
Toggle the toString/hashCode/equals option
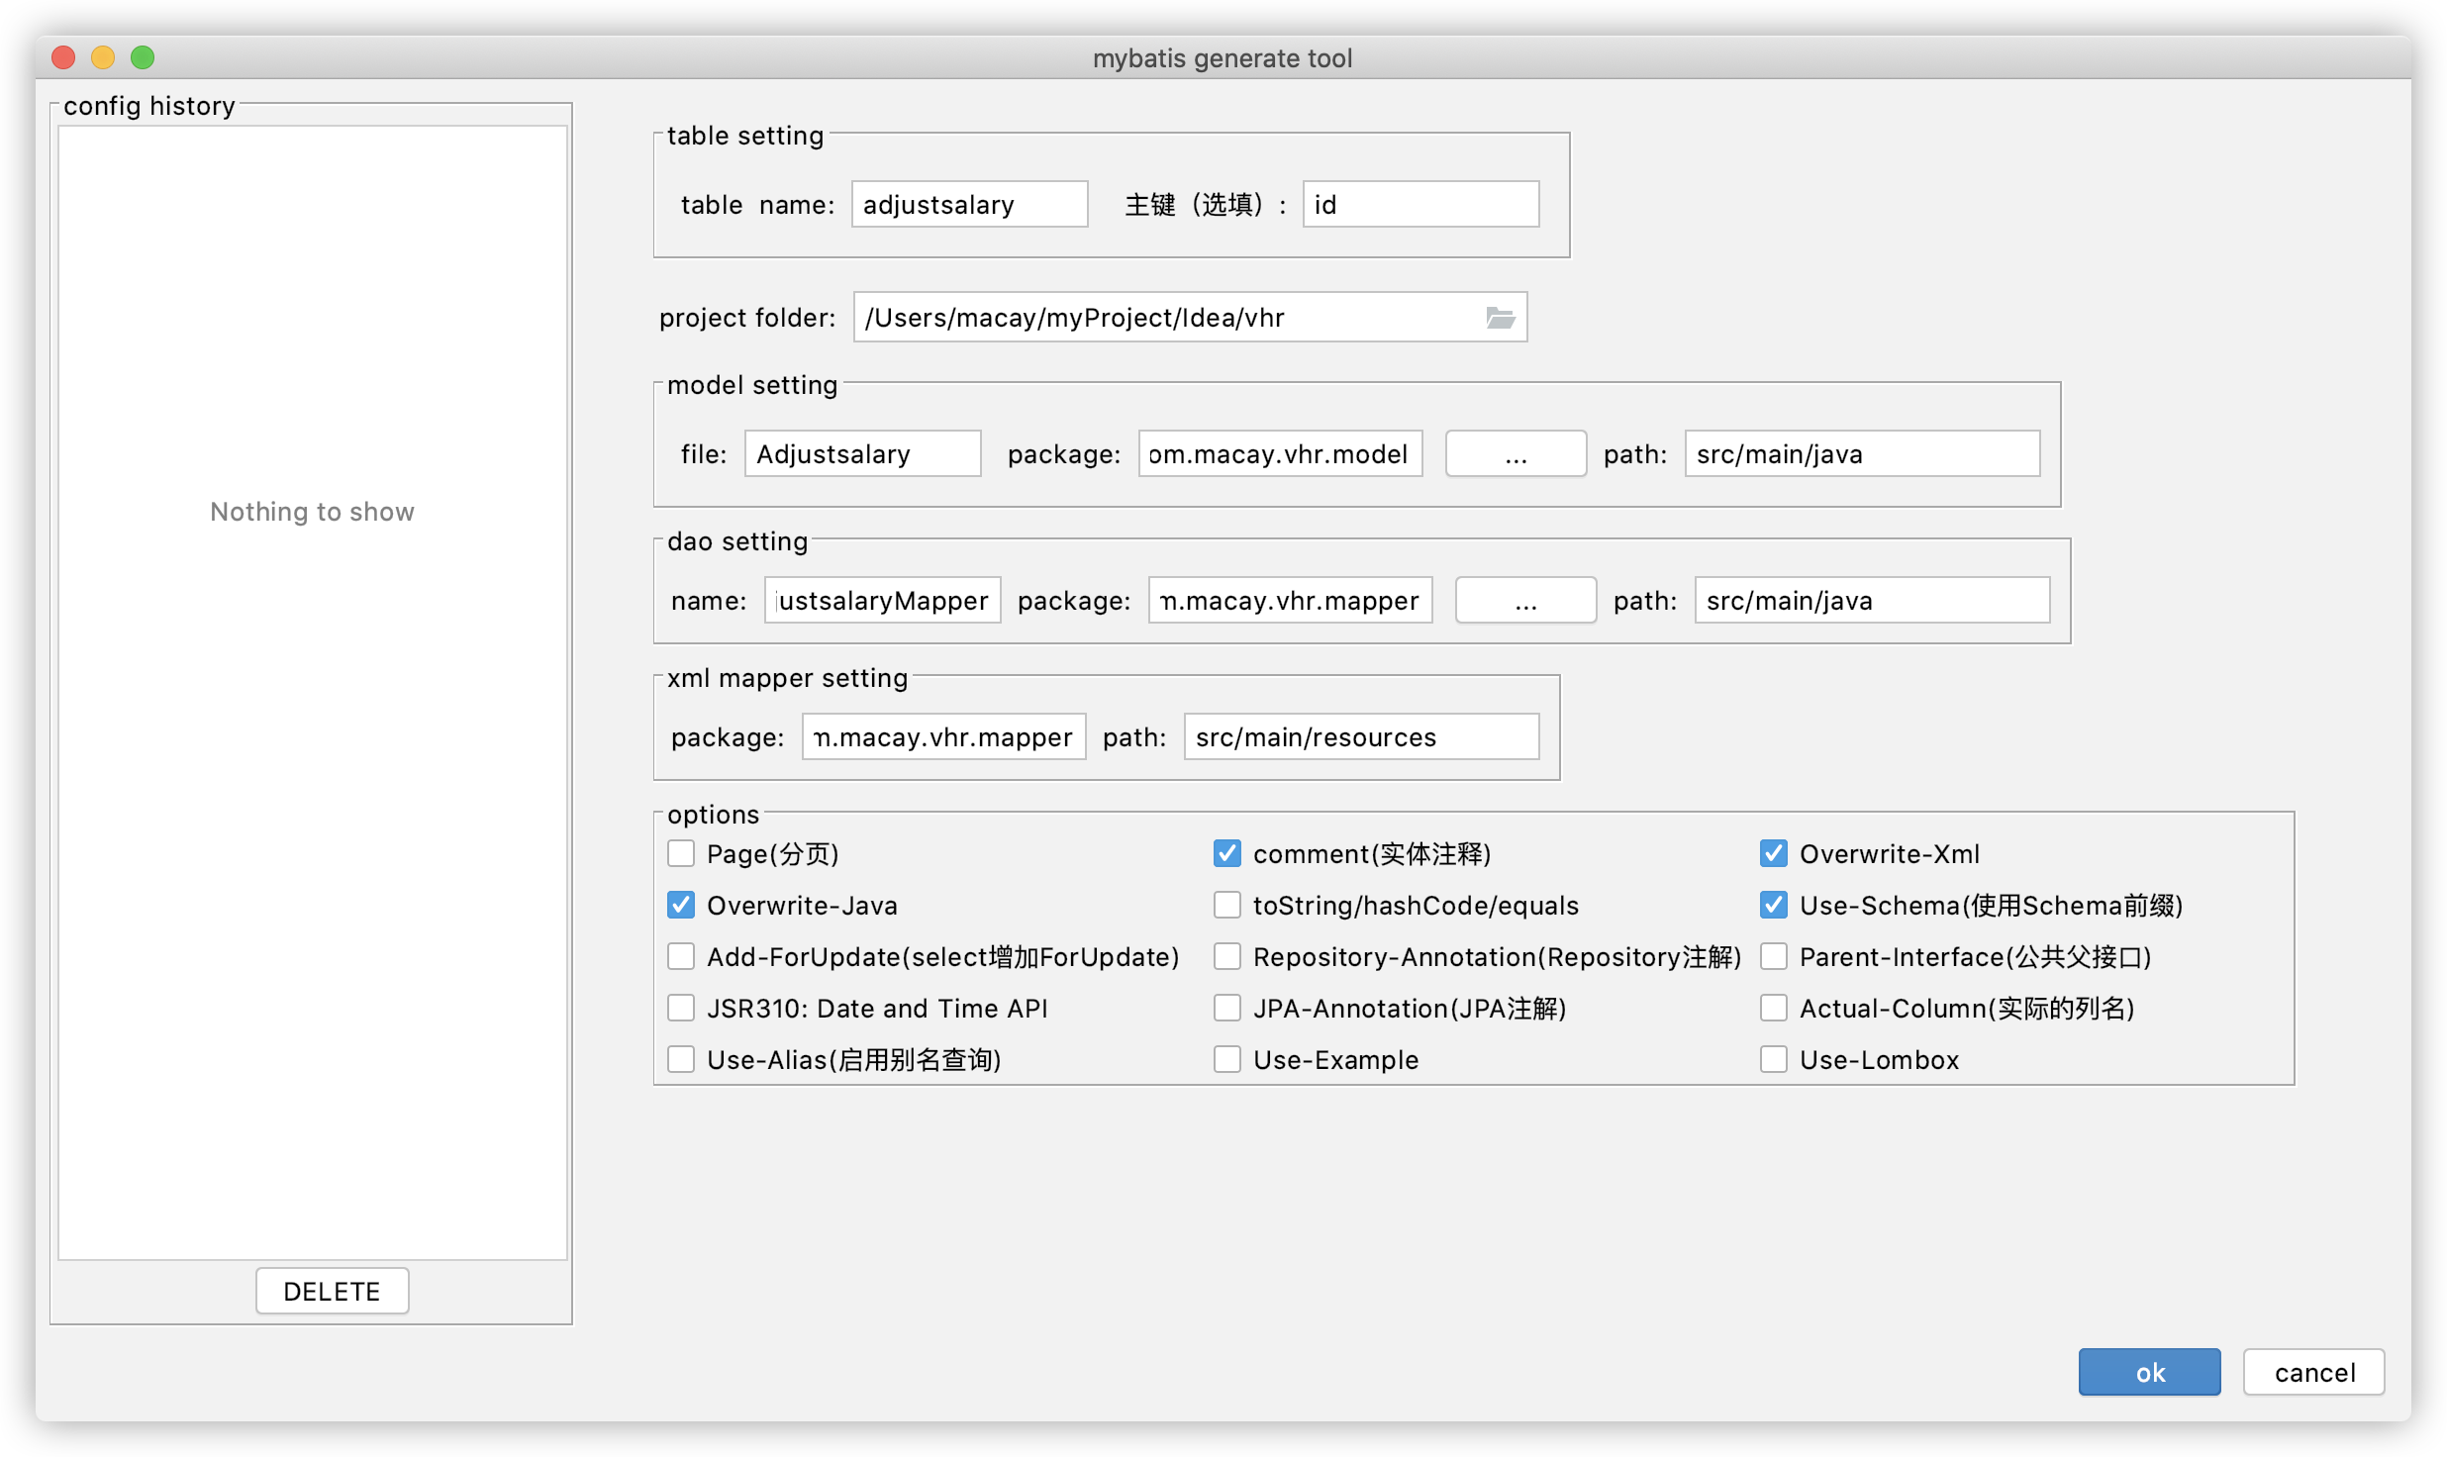click(1227, 905)
